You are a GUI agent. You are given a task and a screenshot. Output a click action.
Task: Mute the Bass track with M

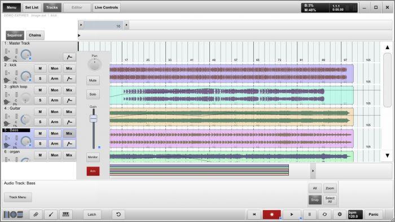(40, 133)
